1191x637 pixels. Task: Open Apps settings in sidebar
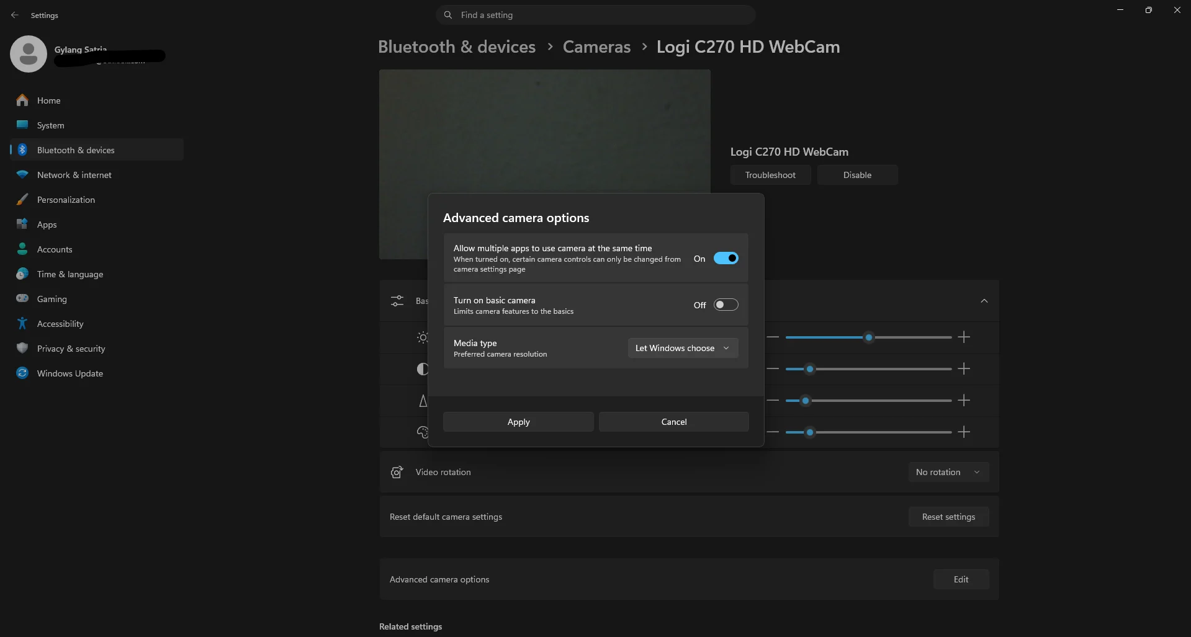97,224
